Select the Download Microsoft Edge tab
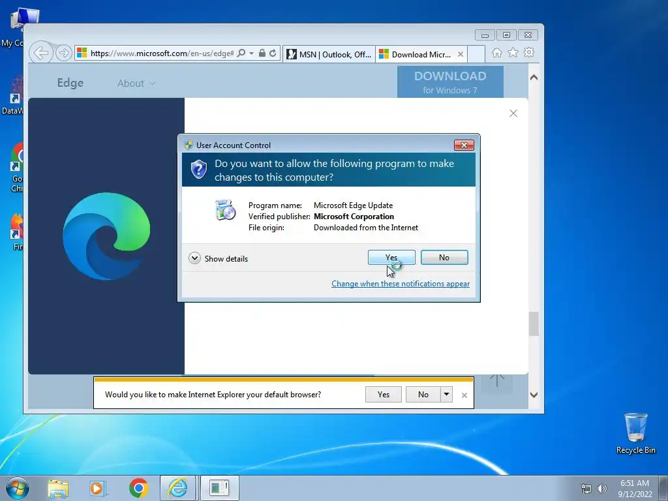 [x=416, y=54]
